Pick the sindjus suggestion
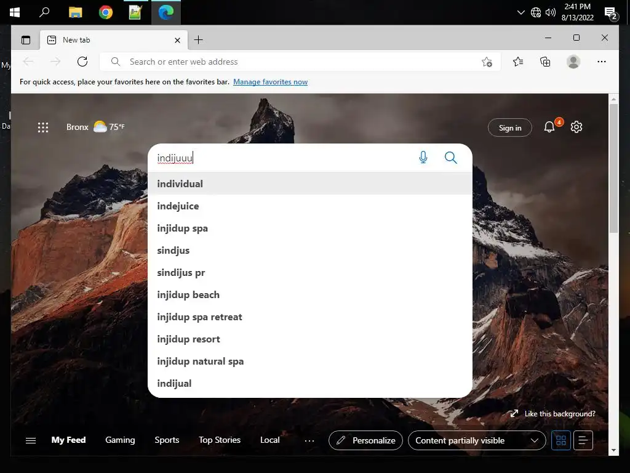The image size is (630, 473). tap(310, 250)
